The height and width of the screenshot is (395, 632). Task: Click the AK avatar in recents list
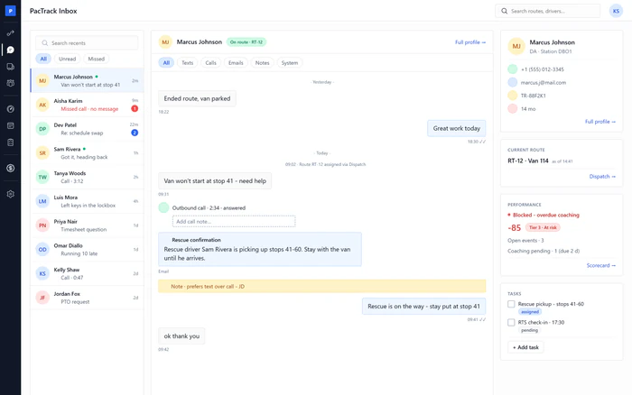click(x=42, y=105)
